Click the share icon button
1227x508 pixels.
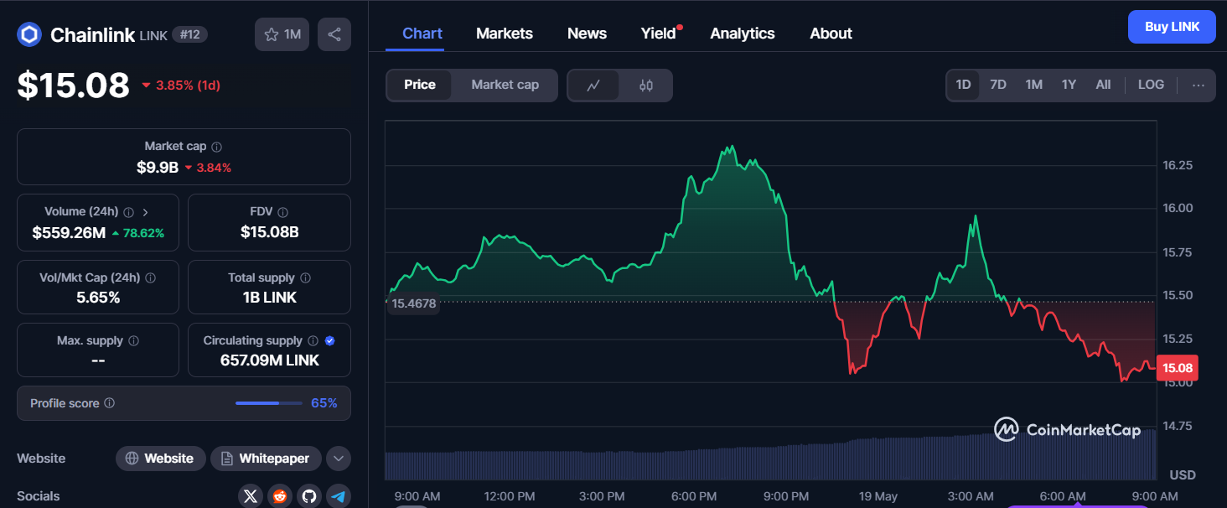[334, 34]
